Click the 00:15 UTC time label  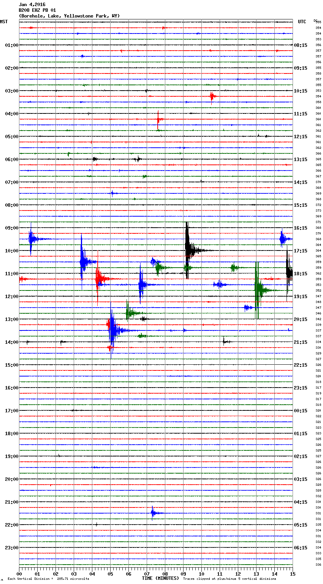[x=301, y=411]
